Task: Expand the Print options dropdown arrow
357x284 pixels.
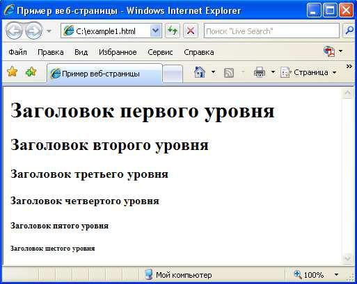Action: tap(273, 72)
